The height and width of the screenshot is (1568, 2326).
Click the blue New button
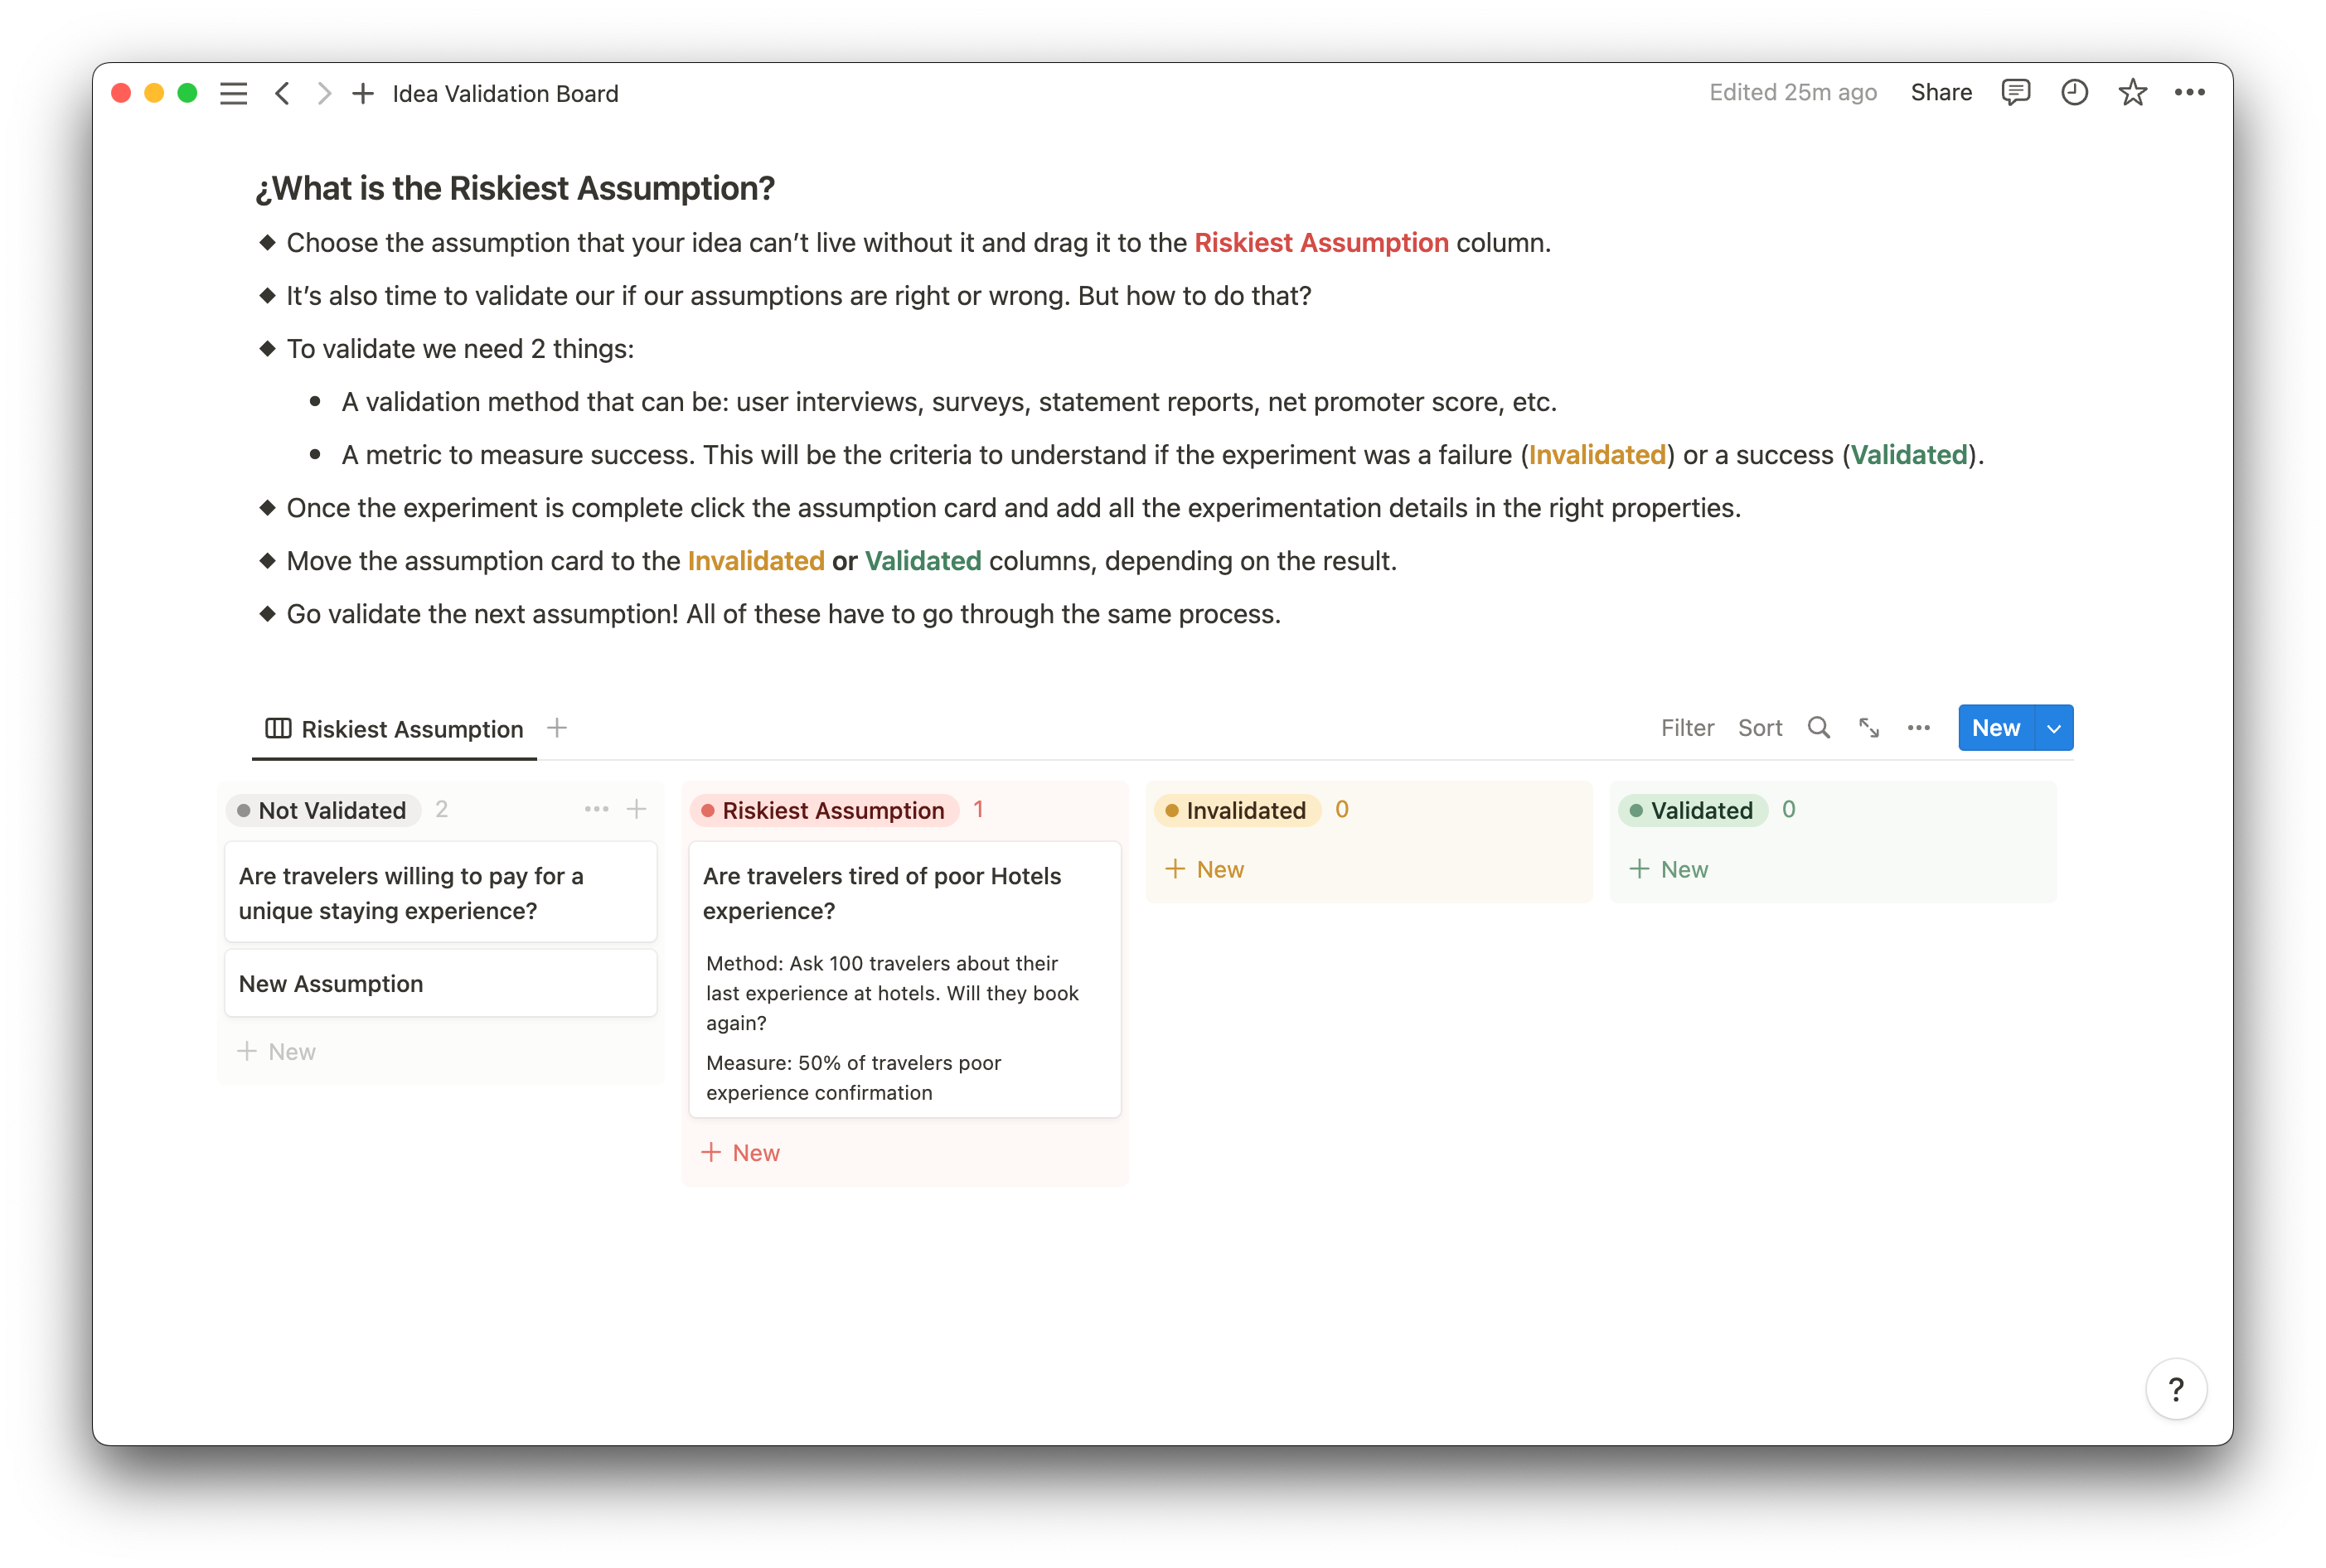1995,728
